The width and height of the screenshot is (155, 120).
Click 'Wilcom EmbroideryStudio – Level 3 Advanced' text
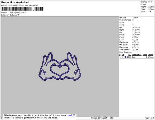tap(20, 5)
